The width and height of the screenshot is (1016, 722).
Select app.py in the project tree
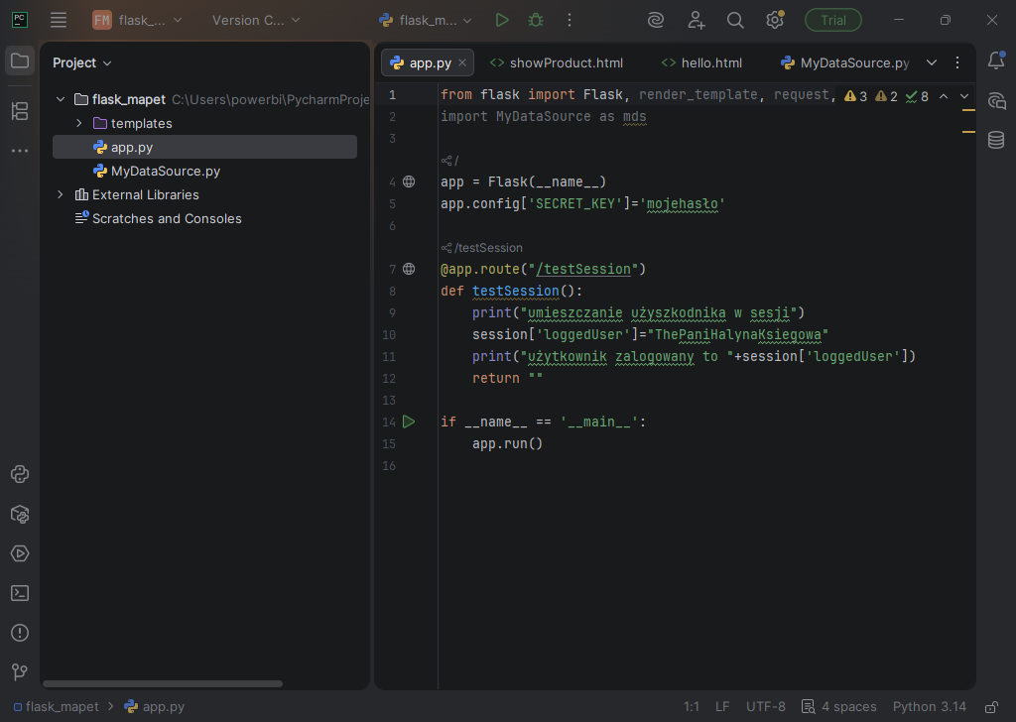point(204,147)
